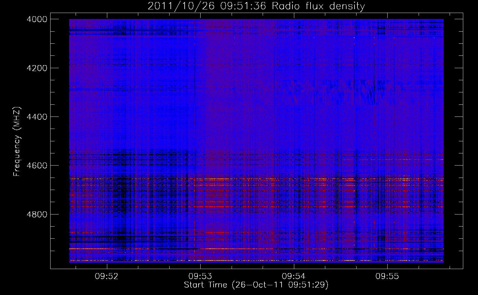The height and width of the screenshot is (295, 478).
Task: Click the 09:54 time axis label
Action: tap(294, 276)
